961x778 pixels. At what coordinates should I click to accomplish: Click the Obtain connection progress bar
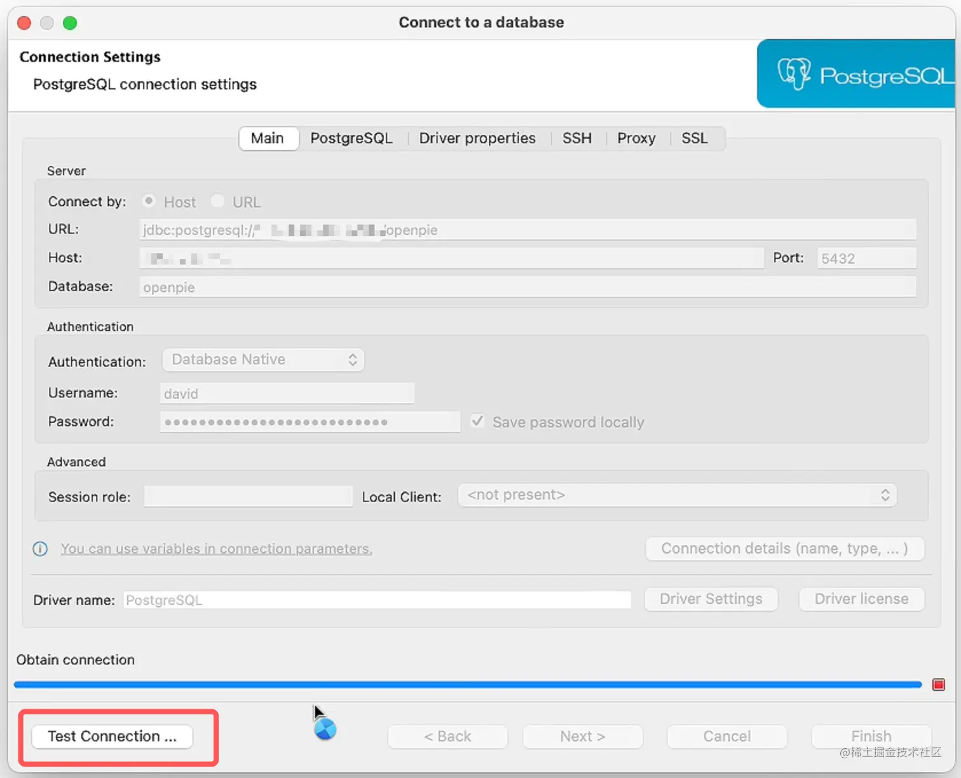[468, 685]
